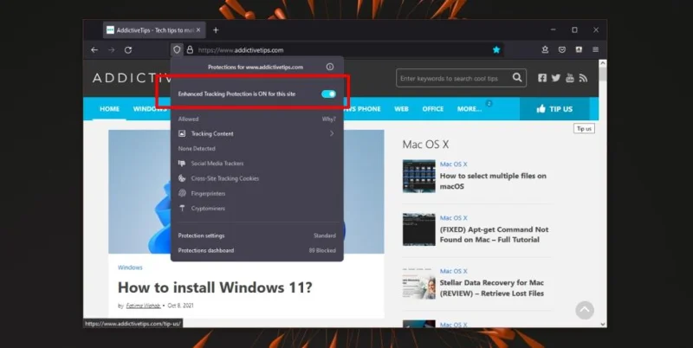Open the Pocket save icon
Viewport: 693px width, 348px height.
[561, 50]
